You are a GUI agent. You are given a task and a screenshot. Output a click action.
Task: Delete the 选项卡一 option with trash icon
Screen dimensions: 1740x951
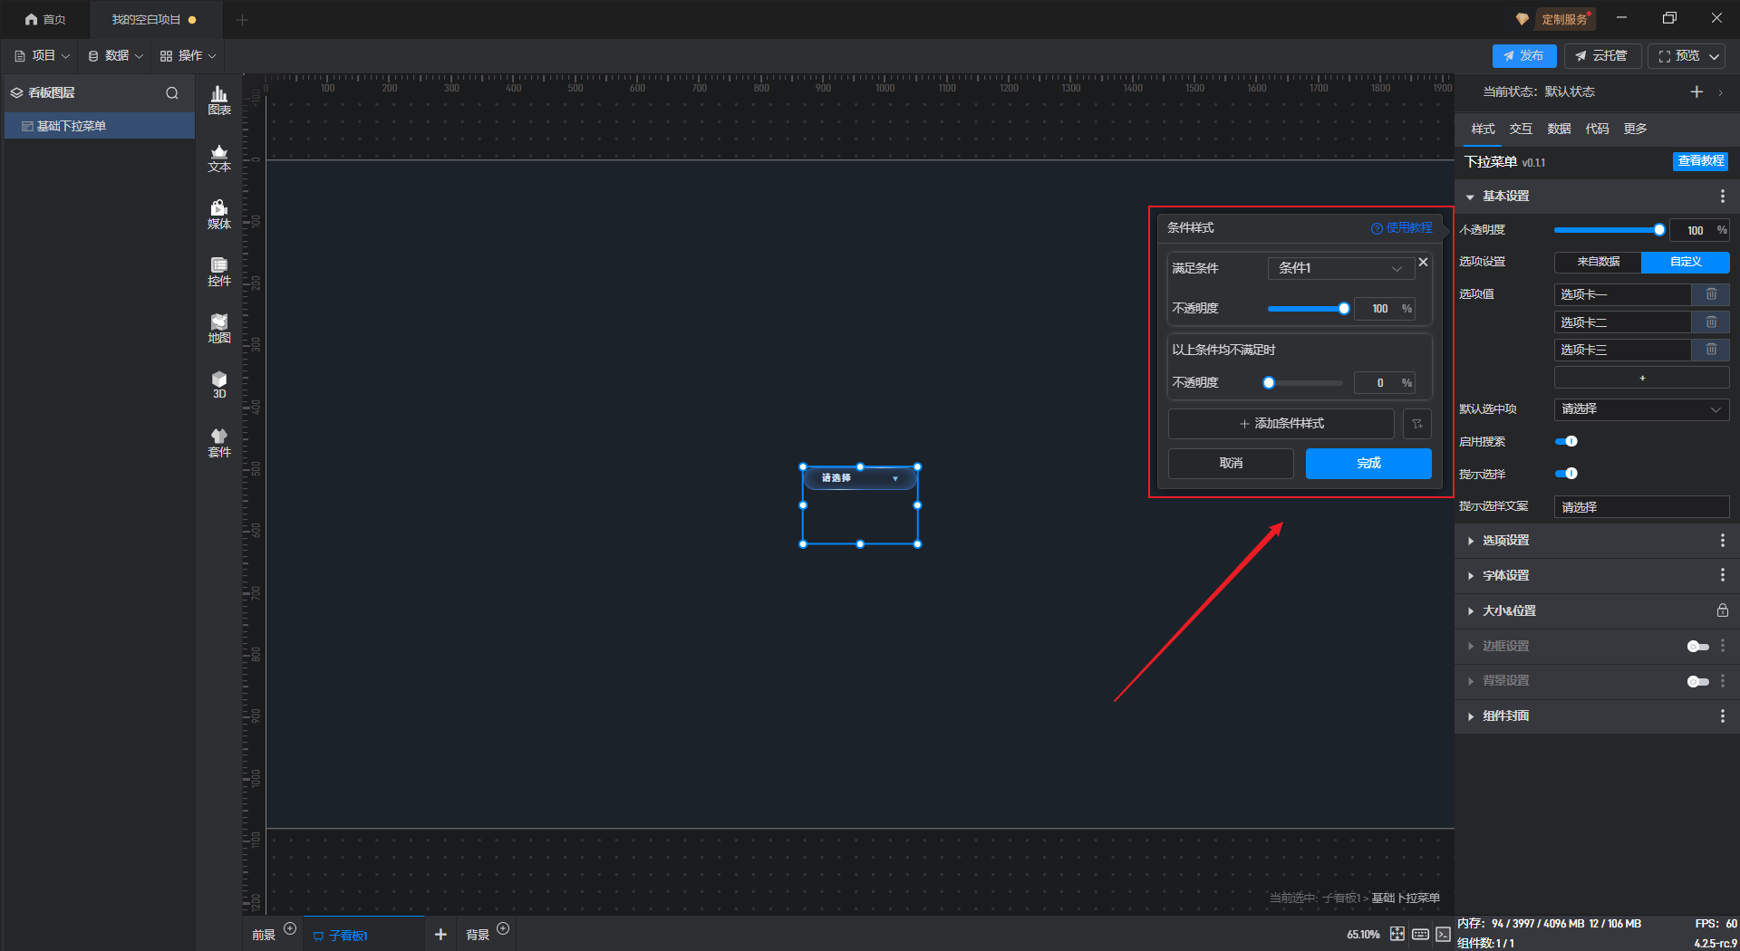tap(1711, 294)
